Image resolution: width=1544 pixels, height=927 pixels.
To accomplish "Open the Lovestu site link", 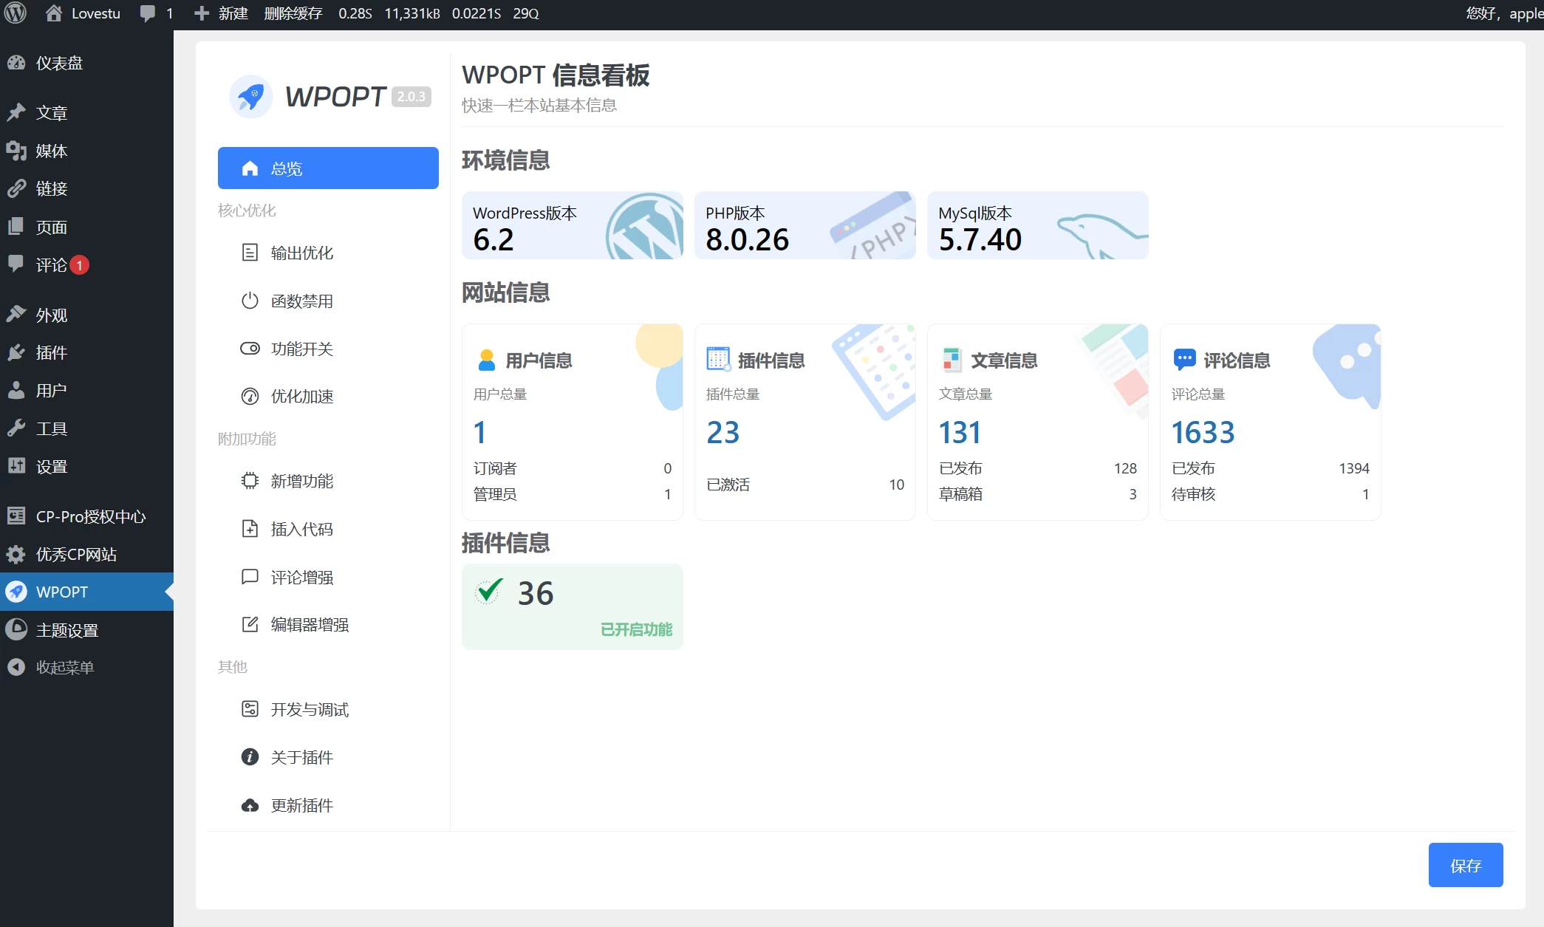I will pos(96,13).
